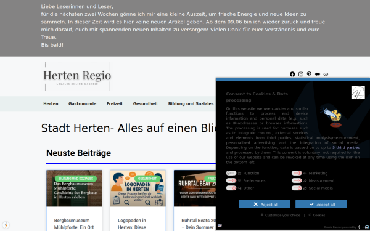Click the language flag icon in cookie banner
The width and height of the screenshot is (370, 231).
[220, 225]
